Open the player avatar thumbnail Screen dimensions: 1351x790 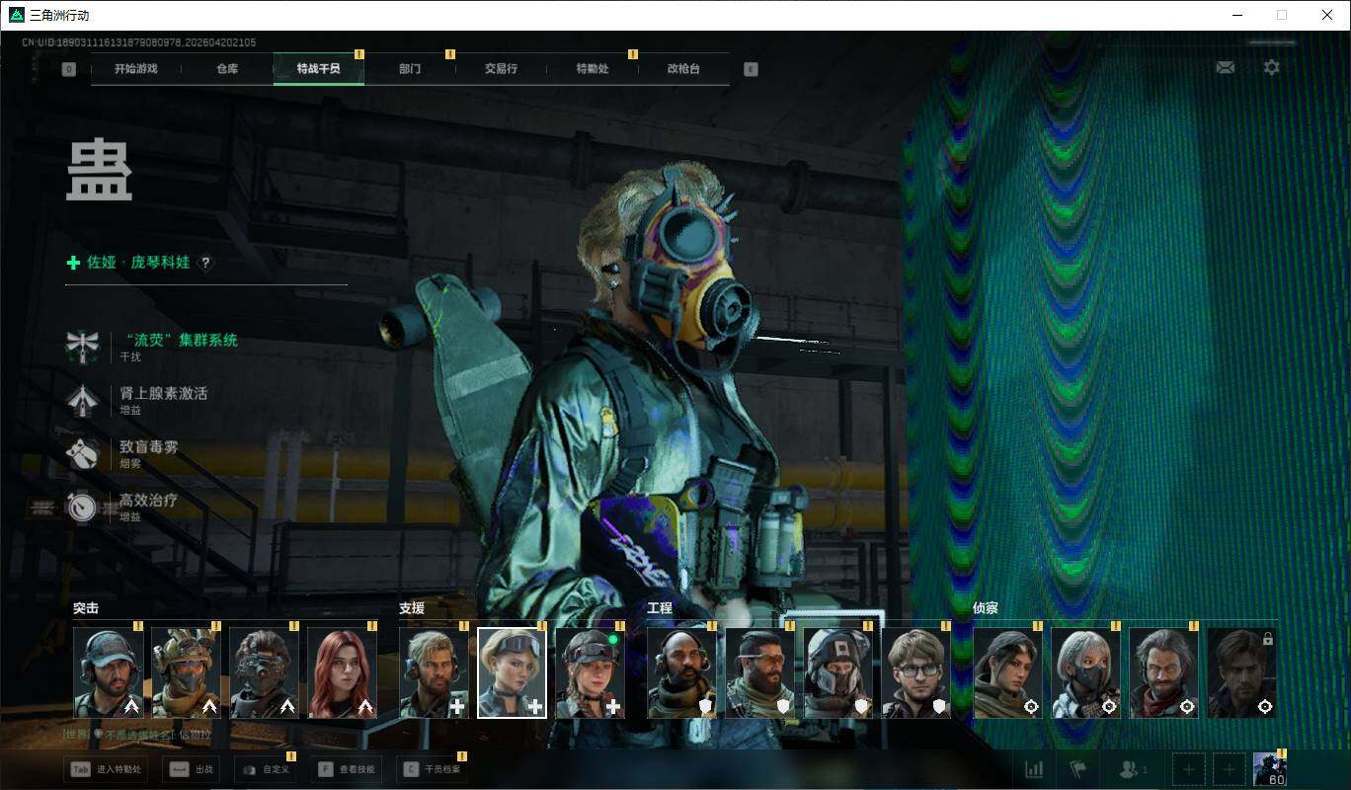(x=1269, y=769)
